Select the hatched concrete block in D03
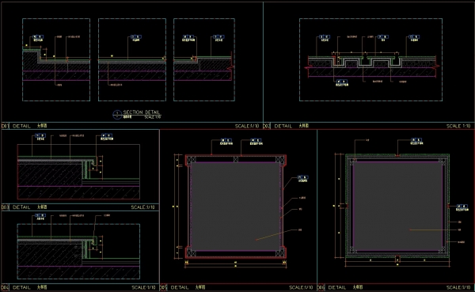This screenshot has width=475, height=292. coord(50,174)
